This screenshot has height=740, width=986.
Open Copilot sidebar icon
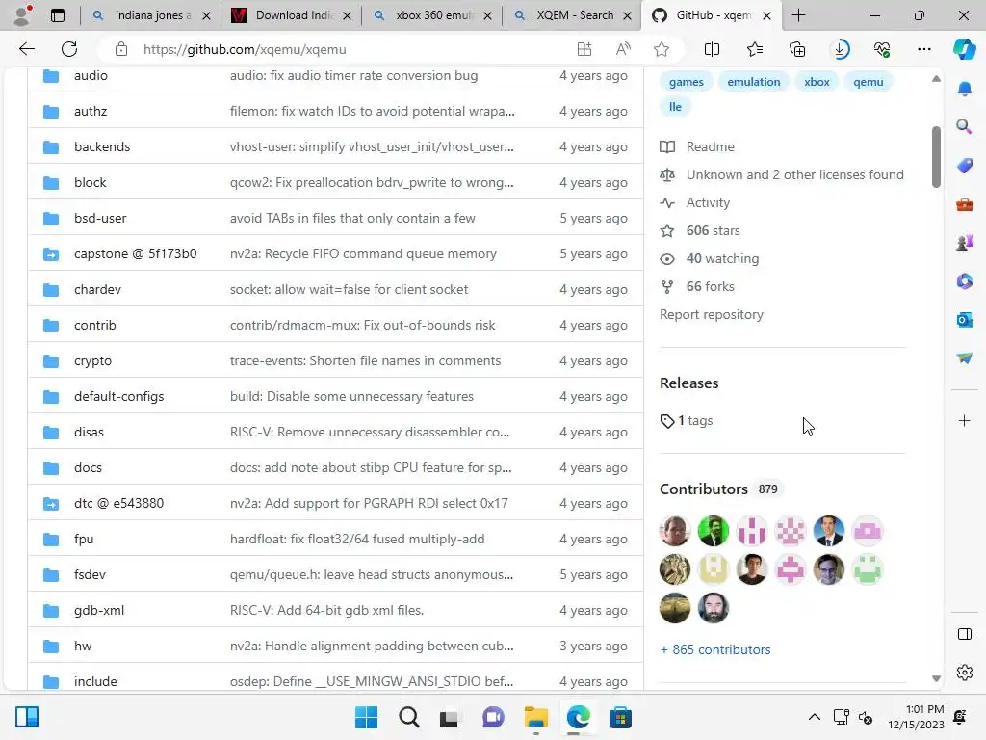click(964, 49)
